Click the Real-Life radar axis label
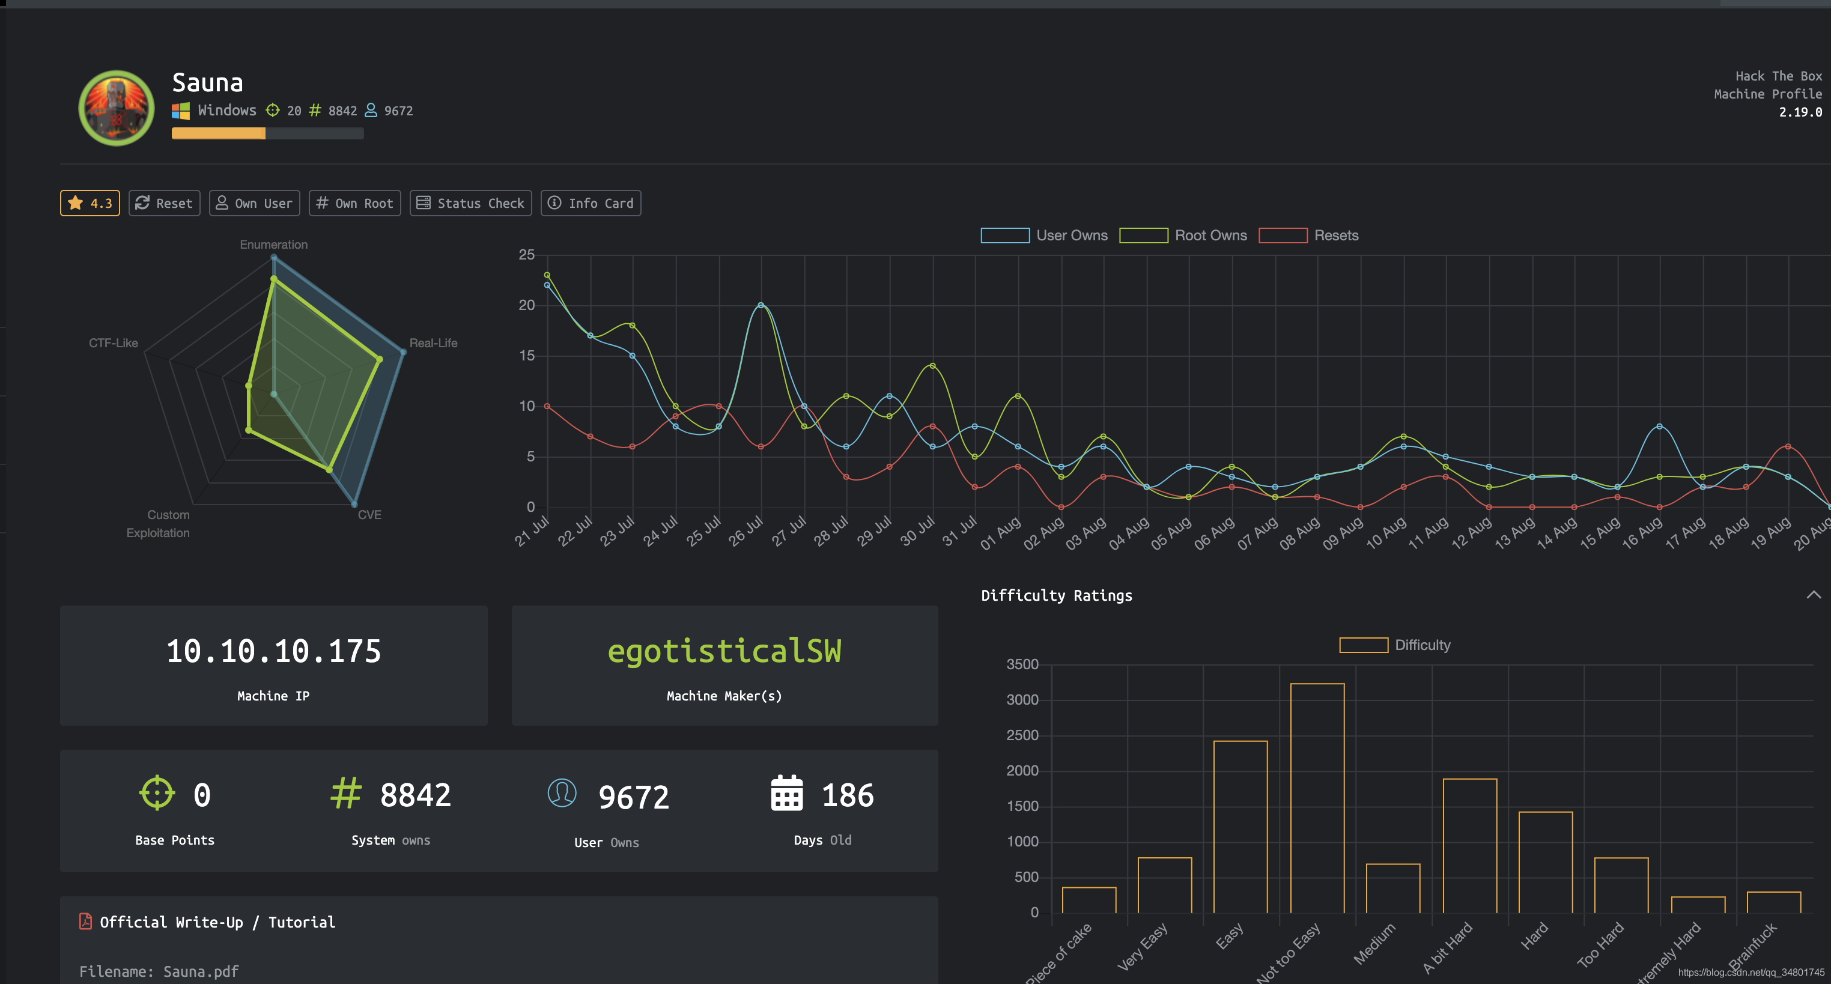Viewport: 1831px width, 984px height. point(434,342)
